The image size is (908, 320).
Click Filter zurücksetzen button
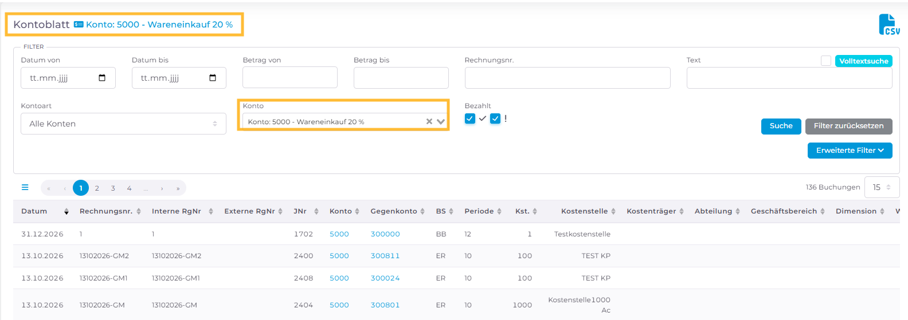[x=848, y=126]
